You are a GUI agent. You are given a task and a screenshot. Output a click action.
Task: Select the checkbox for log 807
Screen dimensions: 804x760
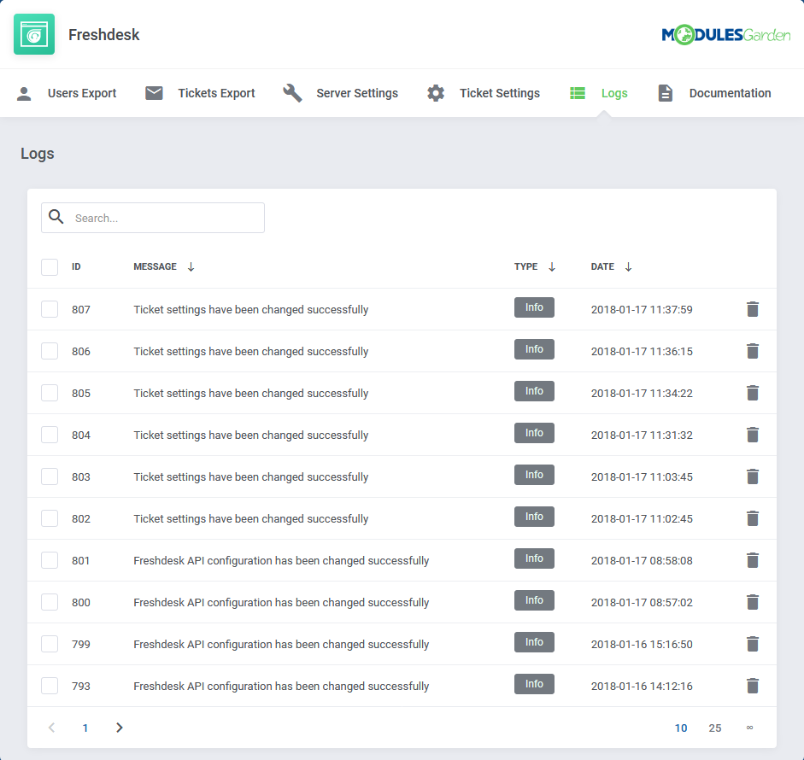50,309
